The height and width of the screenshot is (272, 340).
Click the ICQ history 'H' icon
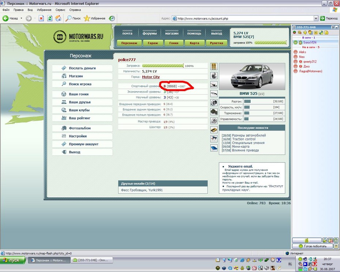[316, 33]
